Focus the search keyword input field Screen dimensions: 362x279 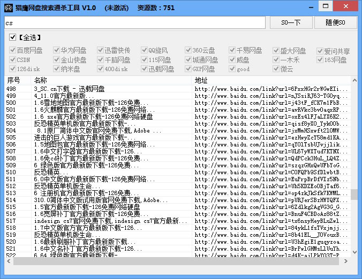(134, 23)
